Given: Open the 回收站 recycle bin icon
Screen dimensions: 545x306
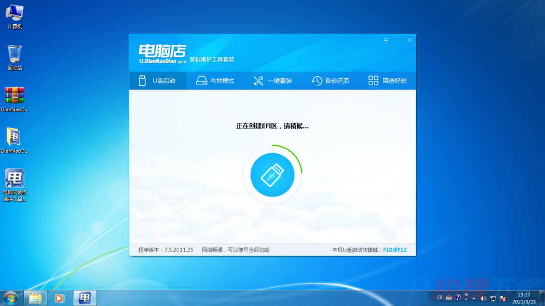Looking at the screenshot, I should pos(15,57).
